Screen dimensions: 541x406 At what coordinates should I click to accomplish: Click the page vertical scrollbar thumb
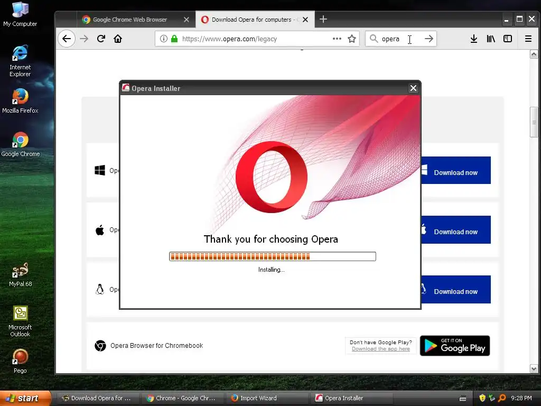(x=534, y=122)
